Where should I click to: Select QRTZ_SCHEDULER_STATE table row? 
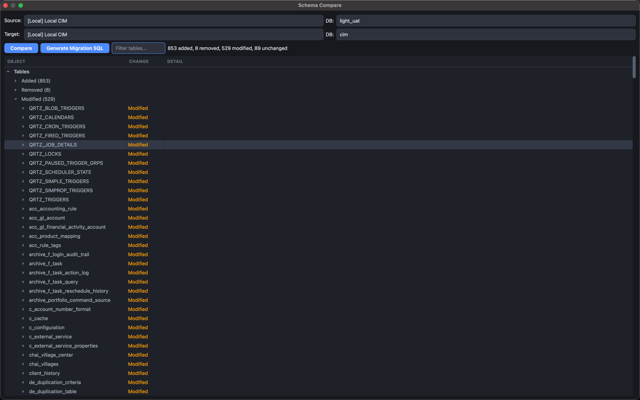318,172
